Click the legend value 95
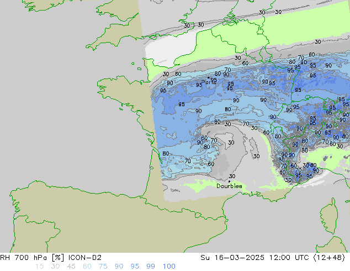Screen dimensions: 350x271 [135, 267]
